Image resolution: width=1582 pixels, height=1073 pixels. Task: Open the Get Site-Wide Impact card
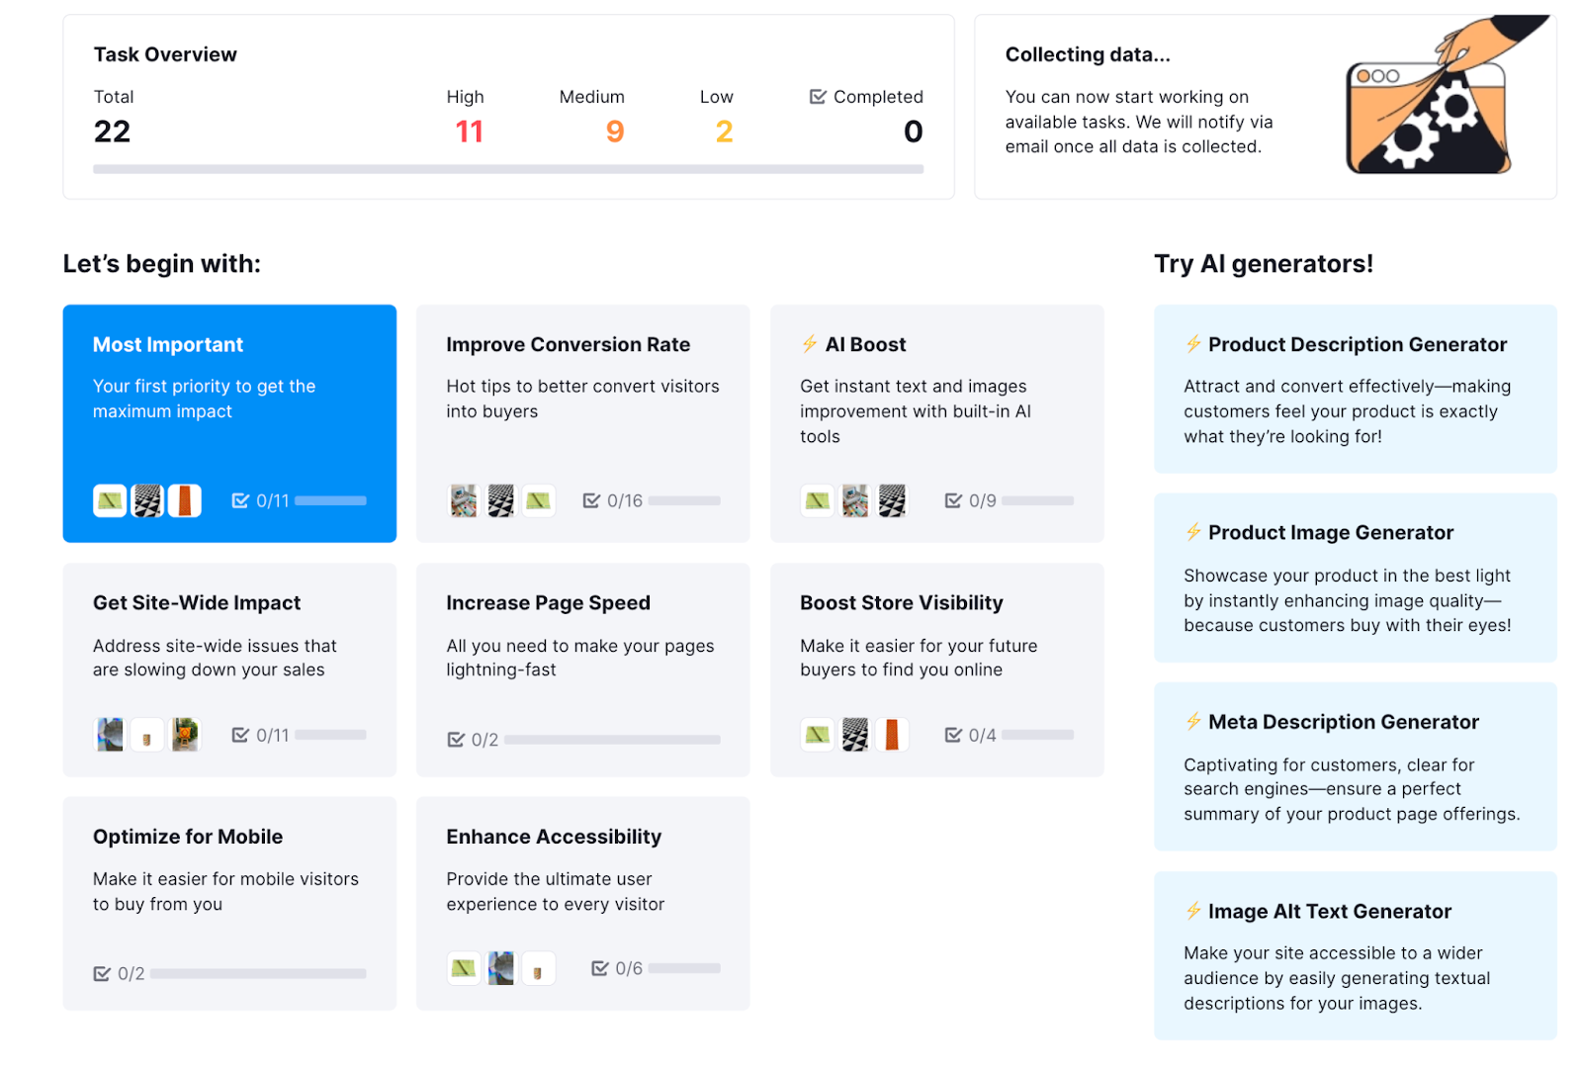point(229,670)
